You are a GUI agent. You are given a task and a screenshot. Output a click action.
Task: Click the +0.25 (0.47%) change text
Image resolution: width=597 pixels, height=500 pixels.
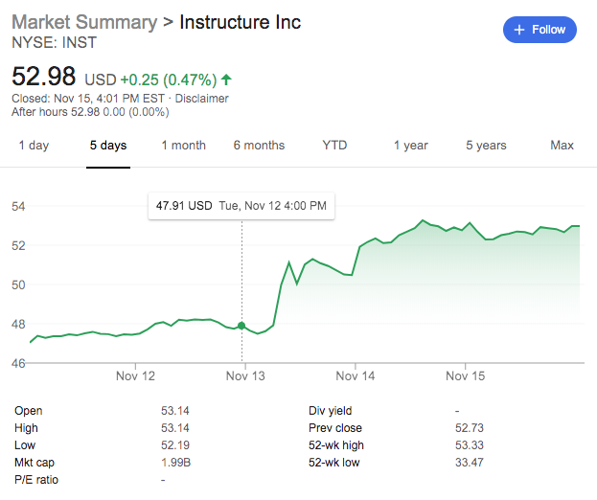[x=169, y=80]
